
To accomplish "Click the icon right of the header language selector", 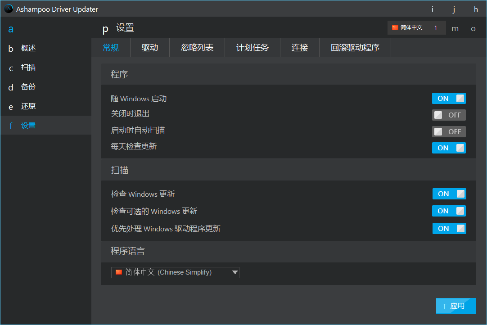I will [x=455, y=28].
